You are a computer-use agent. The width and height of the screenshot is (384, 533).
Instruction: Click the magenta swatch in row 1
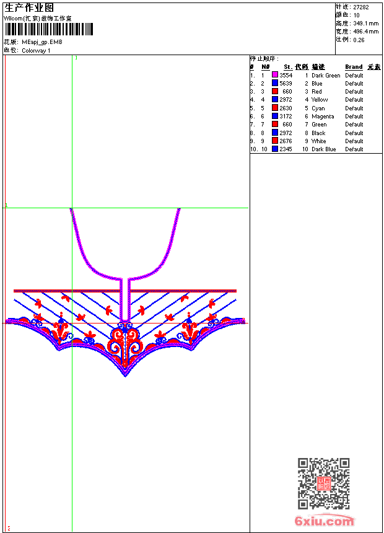pyautogui.click(x=275, y=75)
